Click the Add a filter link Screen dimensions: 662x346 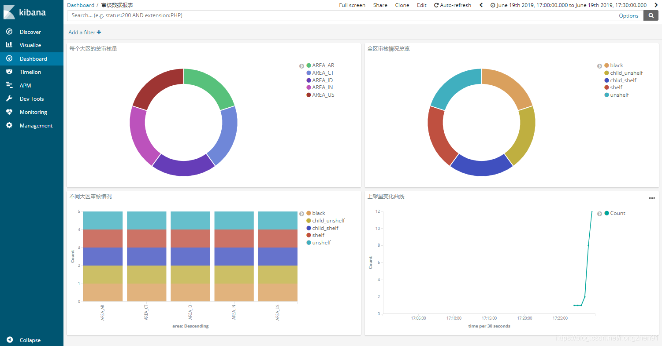[85, 32]
